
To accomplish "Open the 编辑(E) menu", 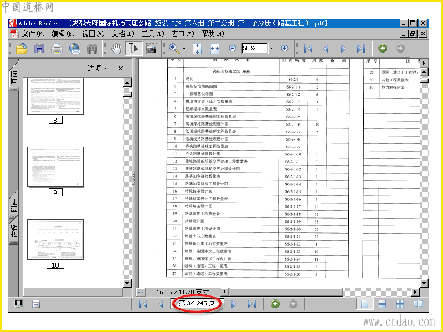I will coord(63,34).
